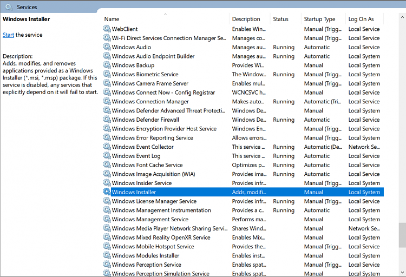Click 'Enables inst...' description of Modules Installer

pos(248,255)
